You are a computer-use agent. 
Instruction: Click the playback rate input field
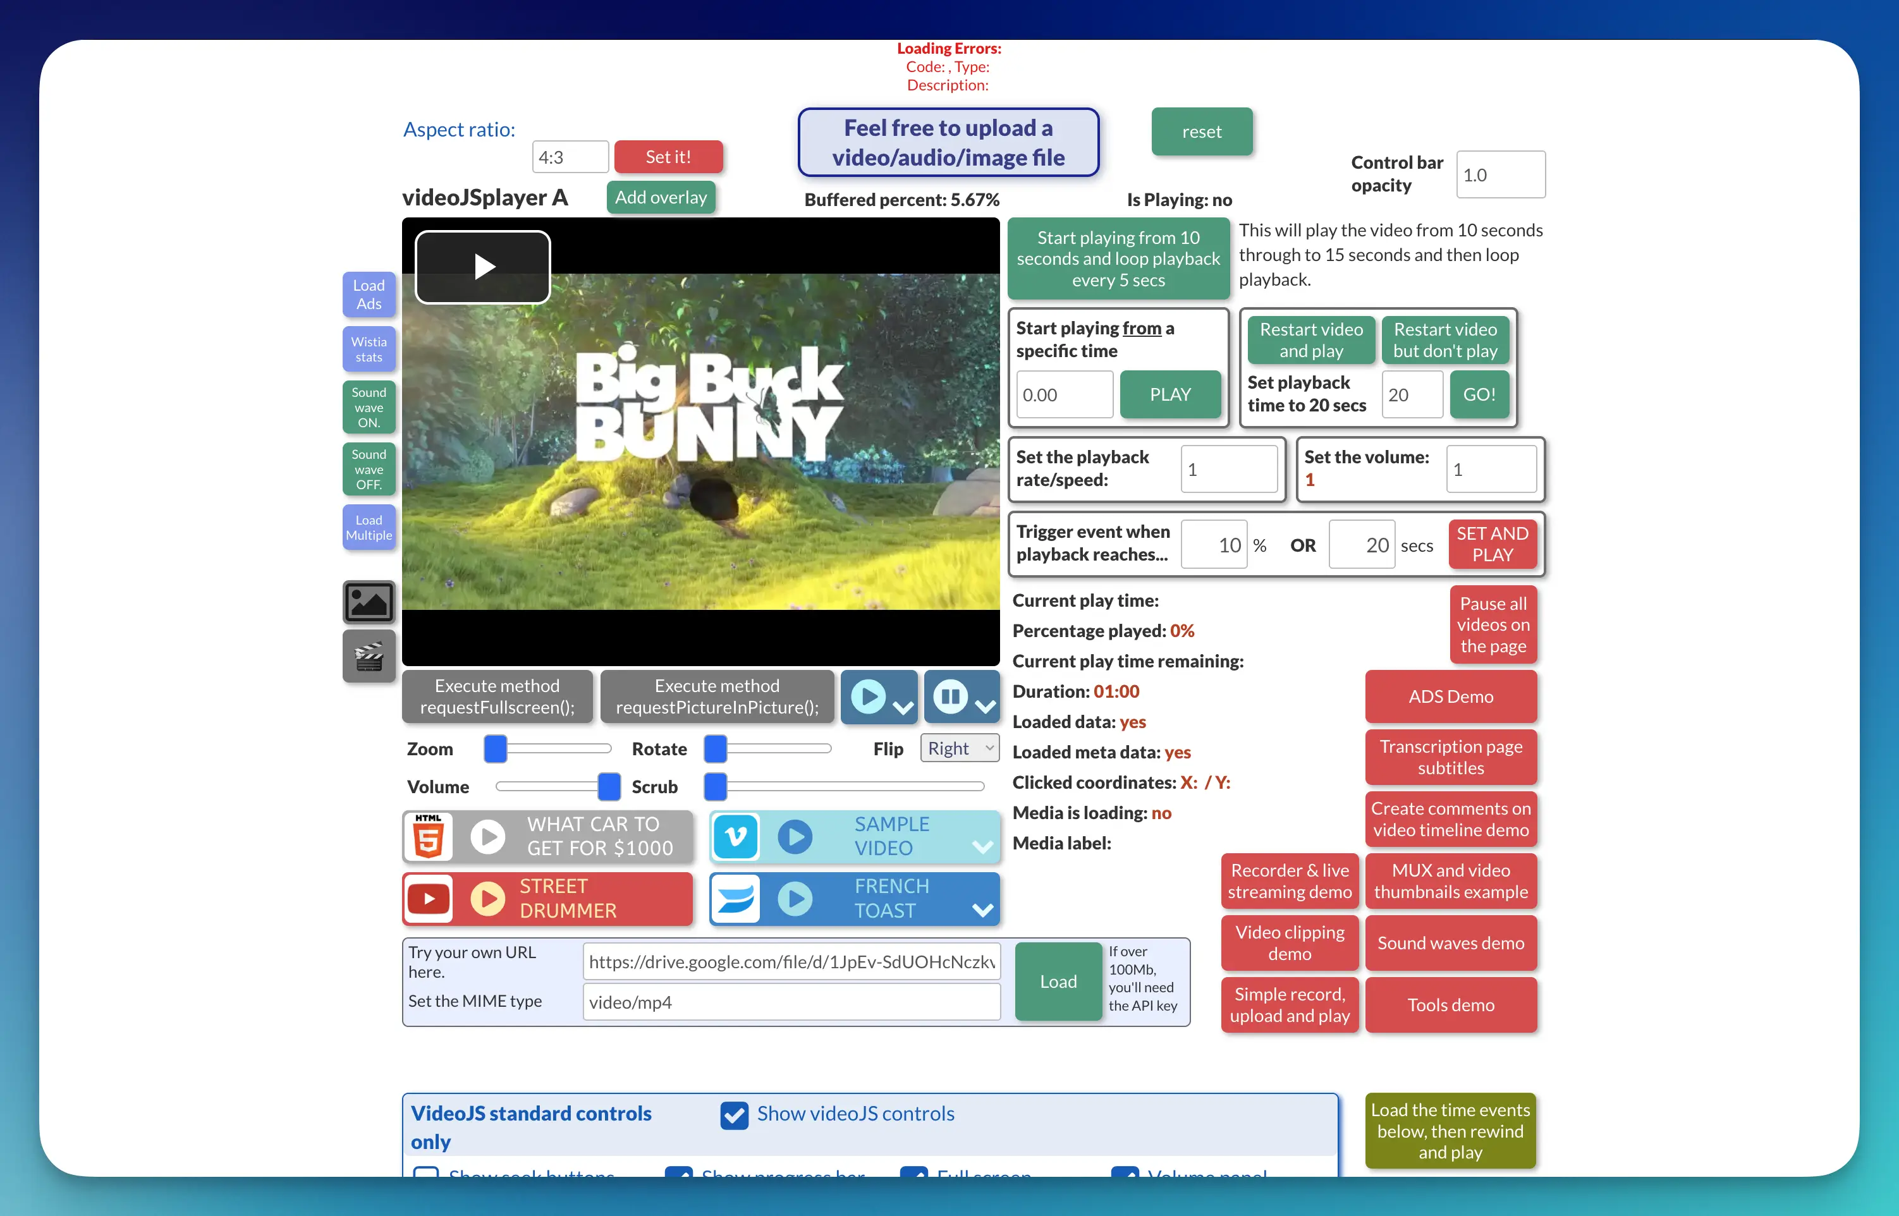point(1229,469)
